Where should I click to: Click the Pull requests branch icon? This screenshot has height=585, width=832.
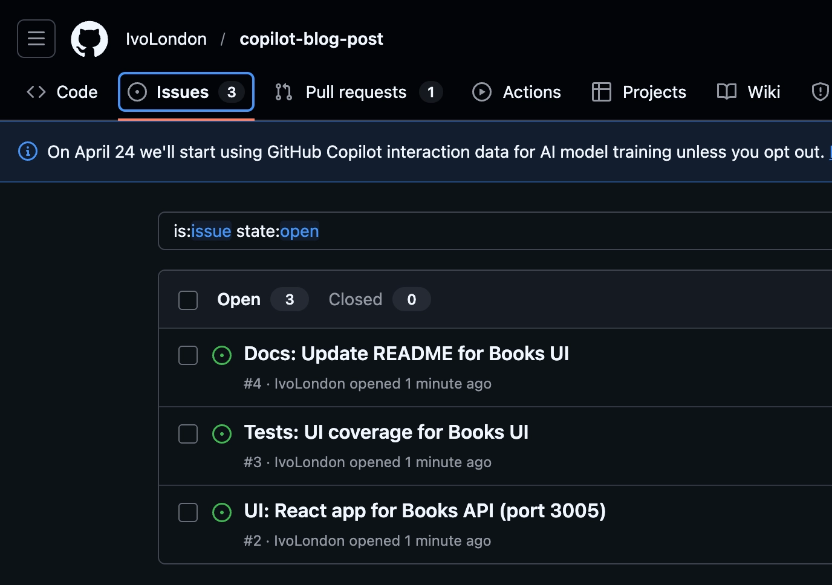click(284, 92)
